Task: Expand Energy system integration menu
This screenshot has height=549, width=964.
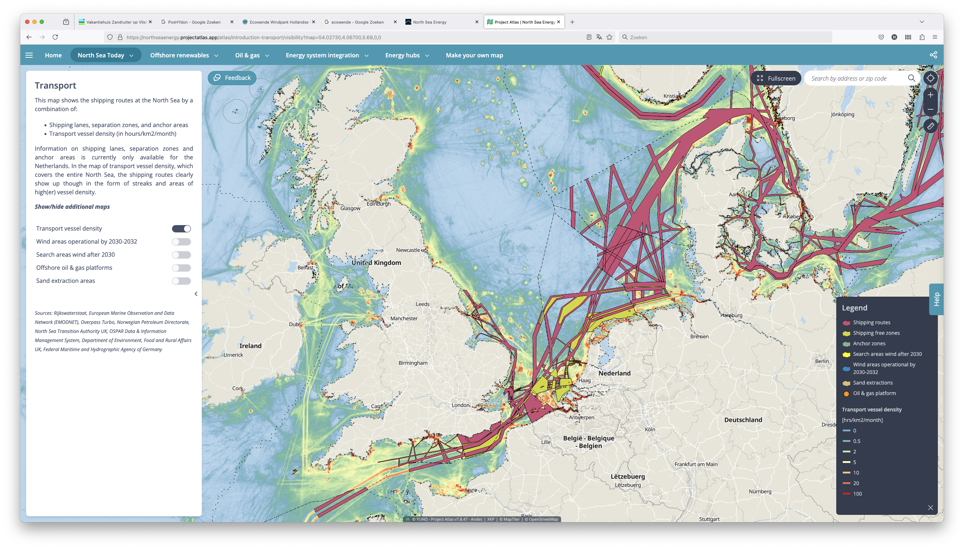Action: click(327, 55)
